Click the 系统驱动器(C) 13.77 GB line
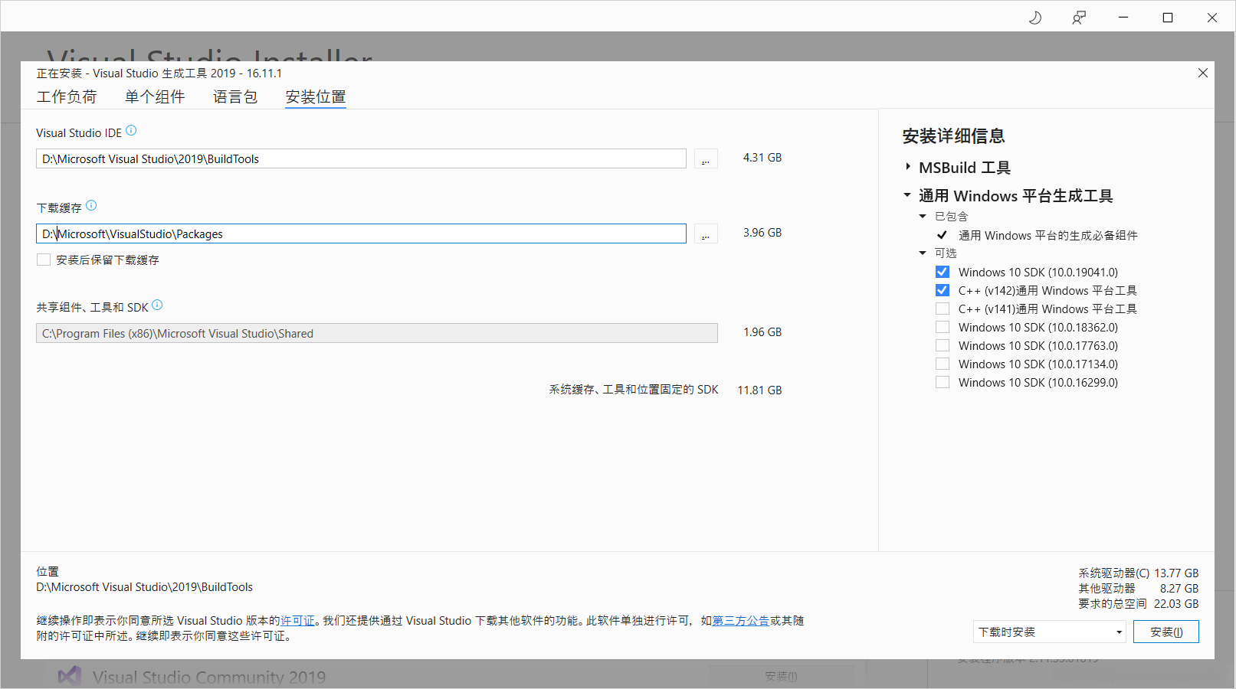The height and width of the screenshot is (689, 1236). pos(1138,573)
